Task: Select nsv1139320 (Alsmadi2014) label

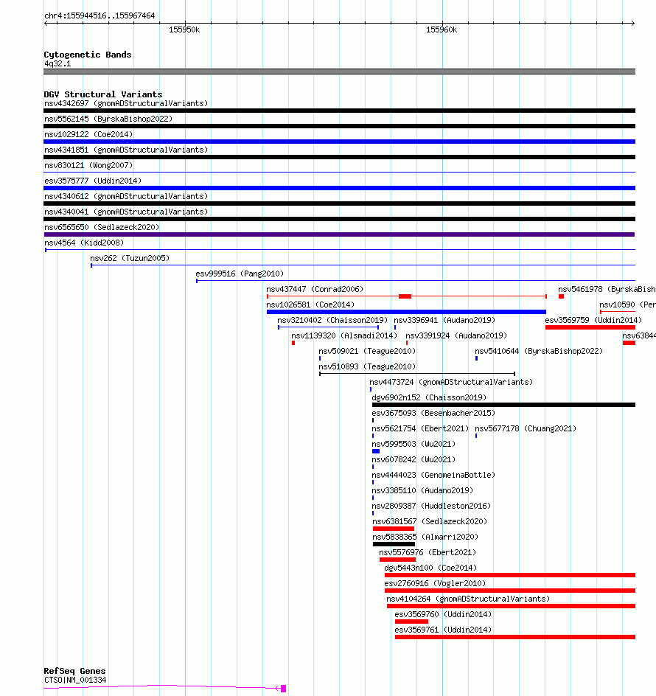Action: pos(344,336)
